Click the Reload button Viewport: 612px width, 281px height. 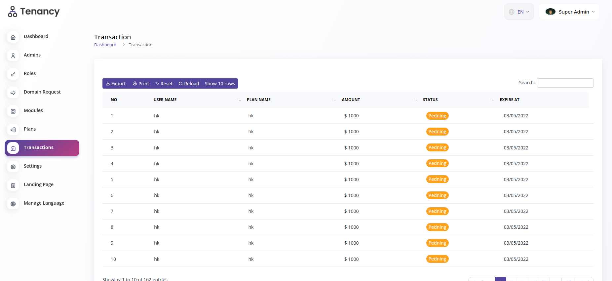point(189,84)
